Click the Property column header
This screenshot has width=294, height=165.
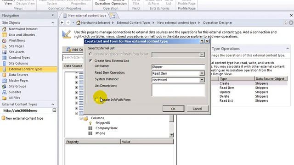[x=93, y=142]
